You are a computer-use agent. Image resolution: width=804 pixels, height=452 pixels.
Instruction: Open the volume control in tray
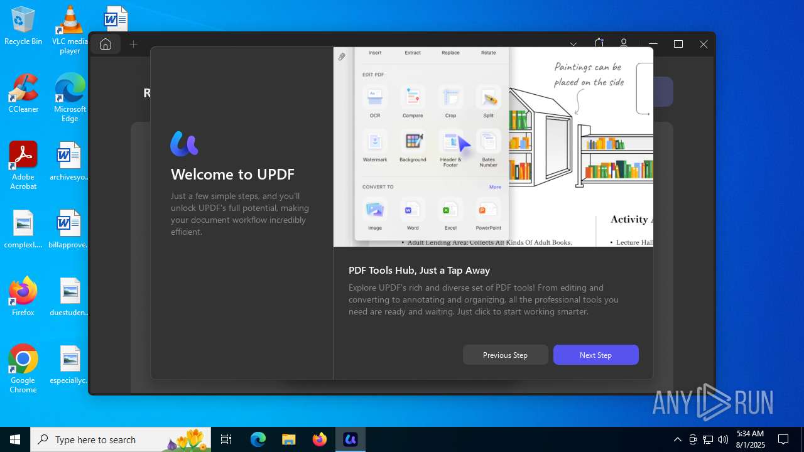coord(723,439)
